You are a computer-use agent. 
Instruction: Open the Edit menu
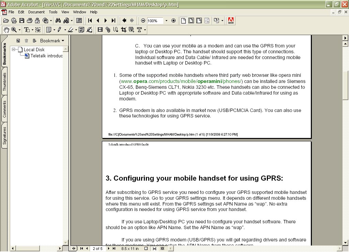21,12
